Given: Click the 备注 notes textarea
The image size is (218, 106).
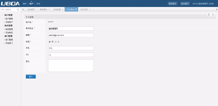Looking at the screenshot, I should [71, 66].
